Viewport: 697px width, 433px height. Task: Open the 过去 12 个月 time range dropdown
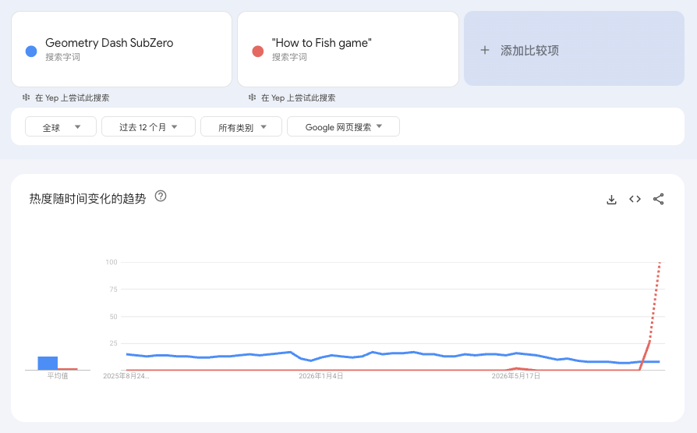click(148, 127)
